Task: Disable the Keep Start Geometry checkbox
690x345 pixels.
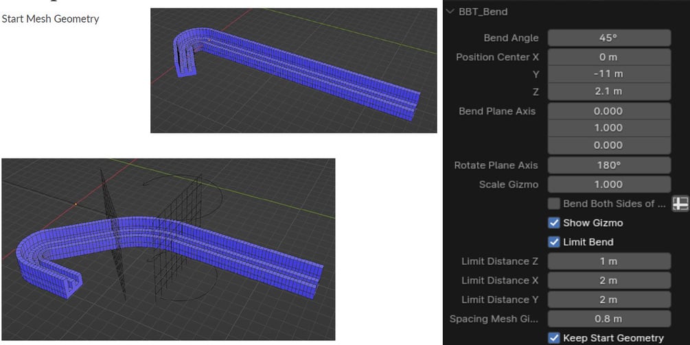Action: tap(554, 338)
